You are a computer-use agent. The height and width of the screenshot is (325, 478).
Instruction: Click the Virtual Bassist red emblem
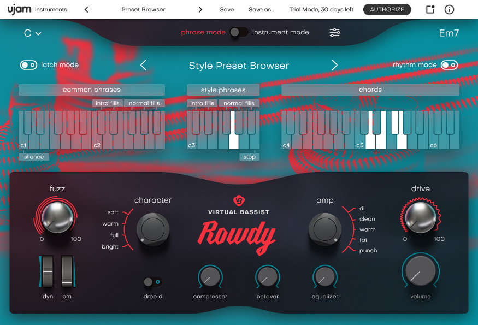[x=239, y=200]
